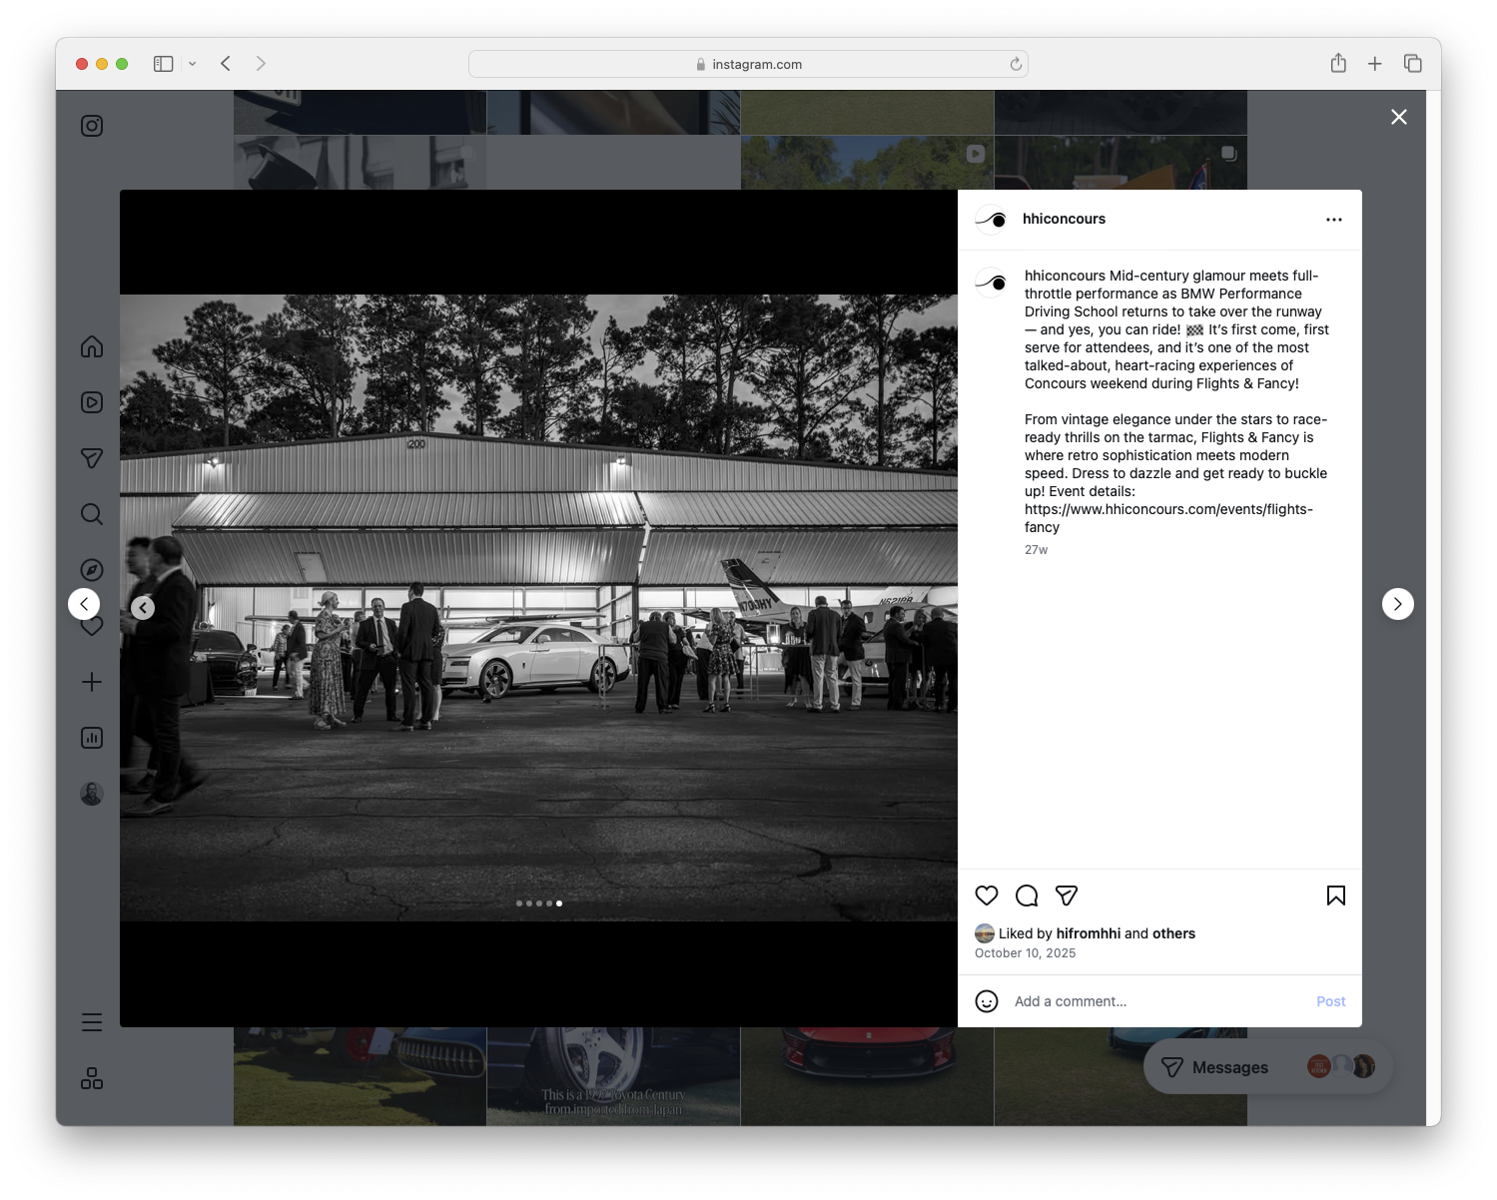This screenshot has width=1497, height=1200.
Task: Save the post using the bookmark icon
Action: tap(1335, 896)
